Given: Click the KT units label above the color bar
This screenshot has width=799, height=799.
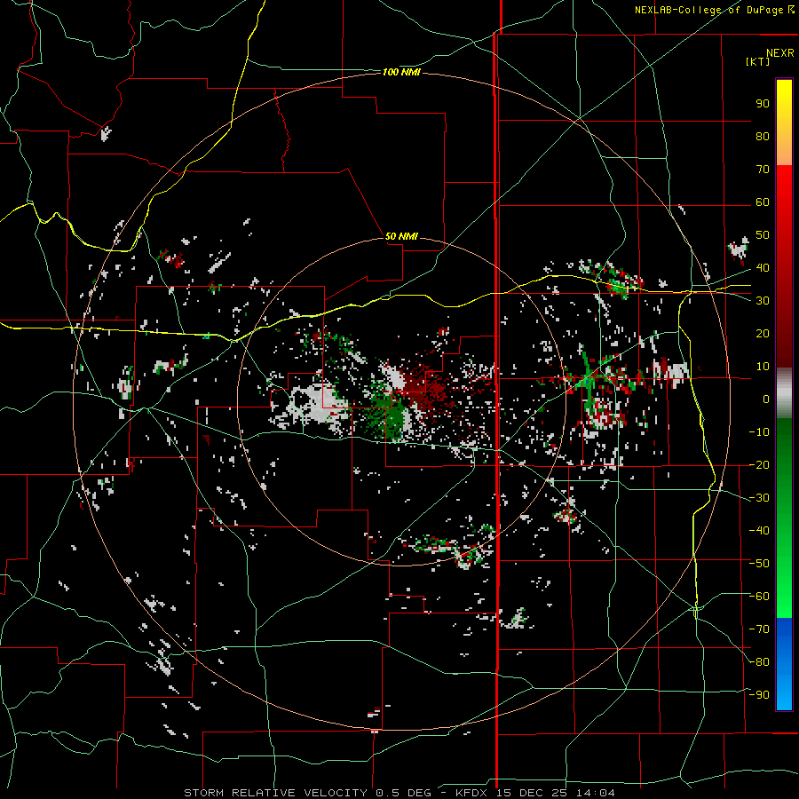Looking at the screenshot, I should (757, 61).
